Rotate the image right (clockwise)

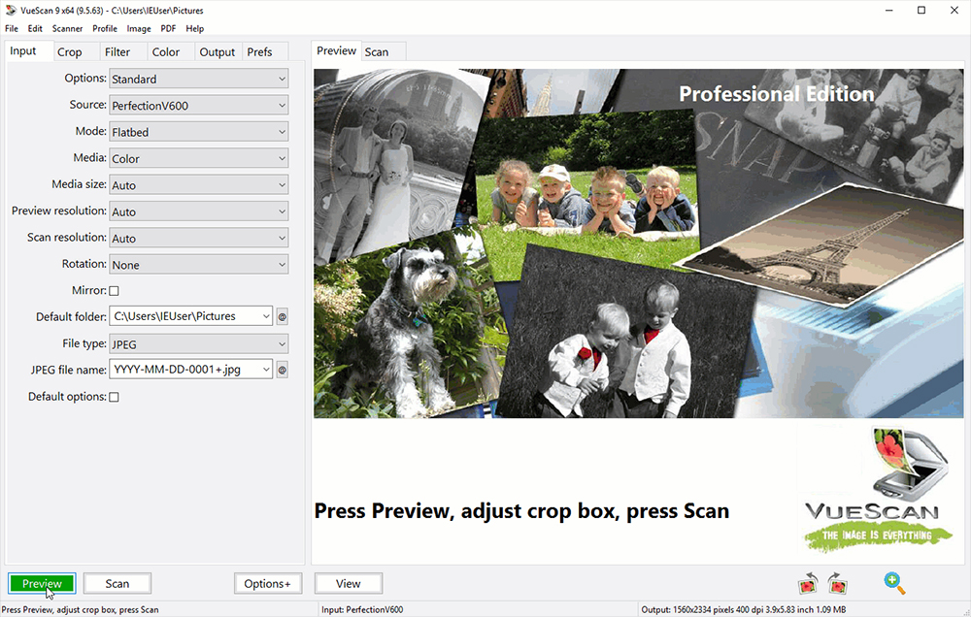[838, 583]
